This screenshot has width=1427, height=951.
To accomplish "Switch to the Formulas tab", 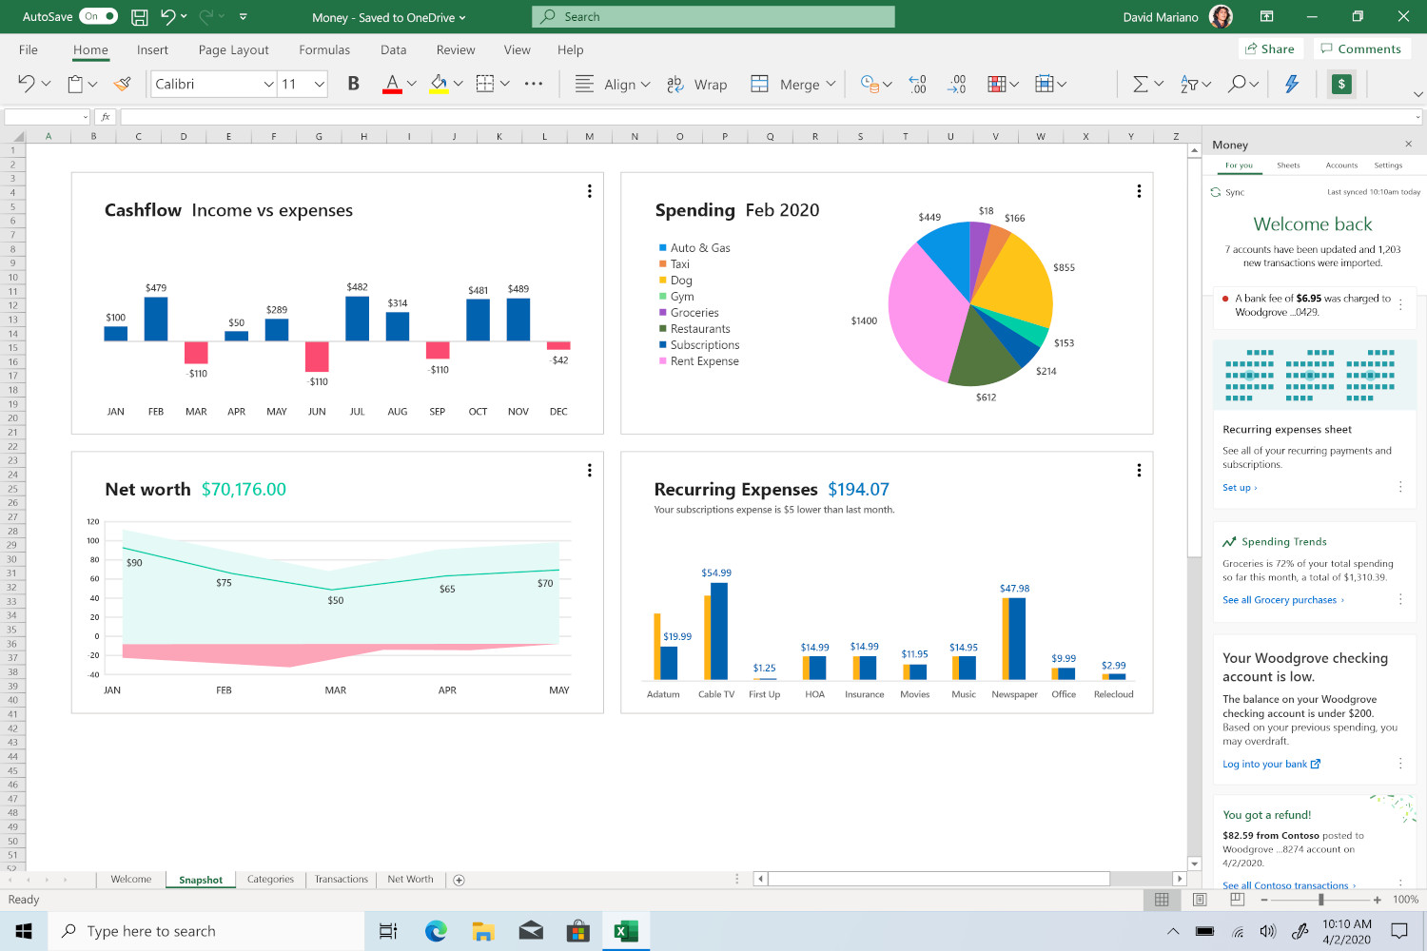I will click(324, 49).
